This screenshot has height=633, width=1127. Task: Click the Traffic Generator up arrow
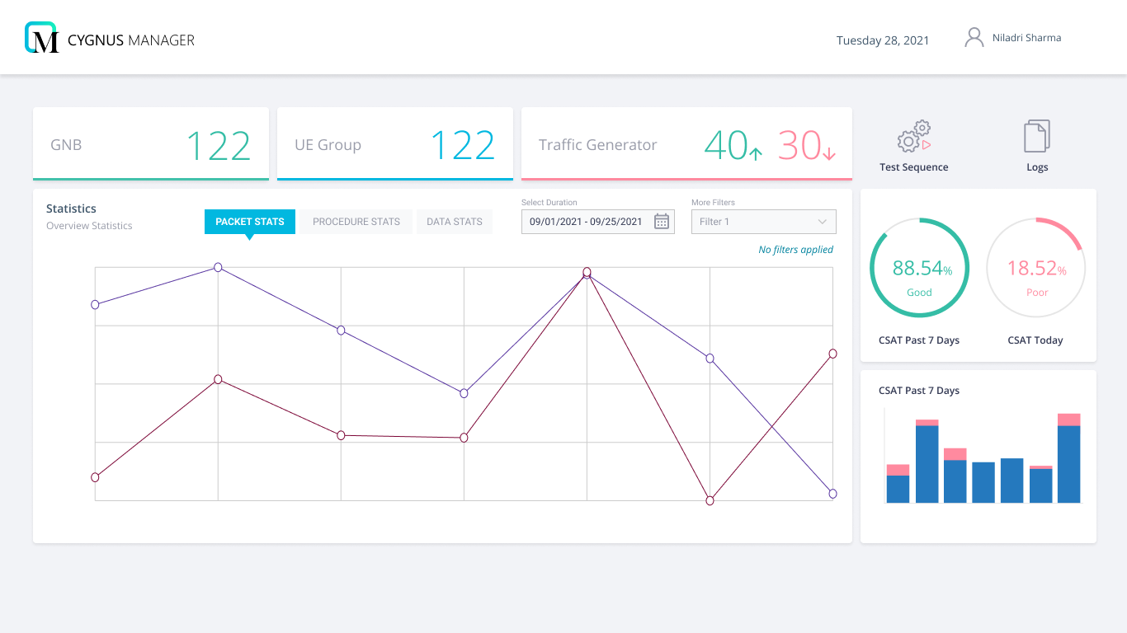[755, 152]
